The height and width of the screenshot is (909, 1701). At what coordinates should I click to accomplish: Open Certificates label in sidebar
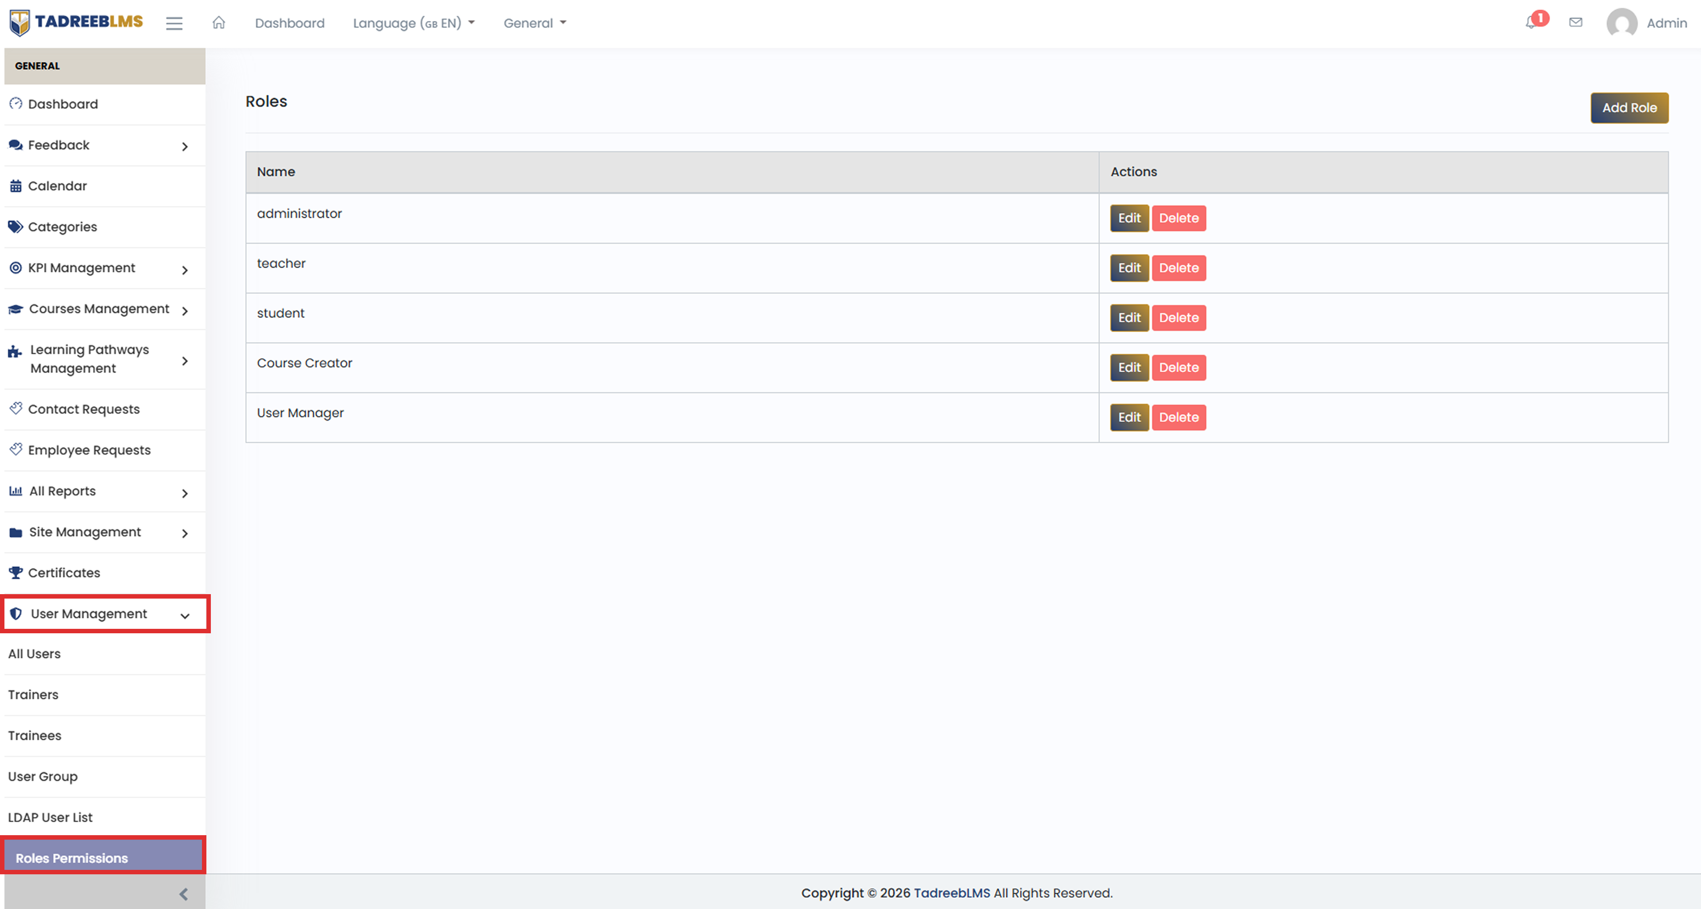64,572
